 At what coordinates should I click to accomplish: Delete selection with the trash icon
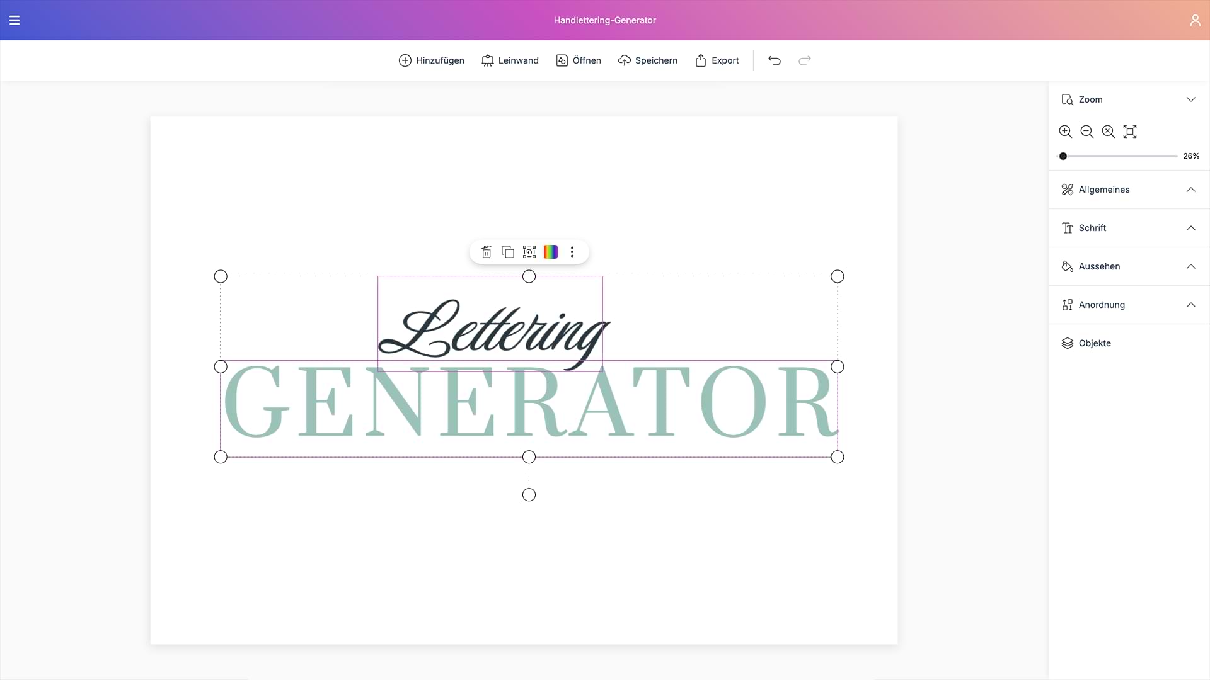pos(487,252)
